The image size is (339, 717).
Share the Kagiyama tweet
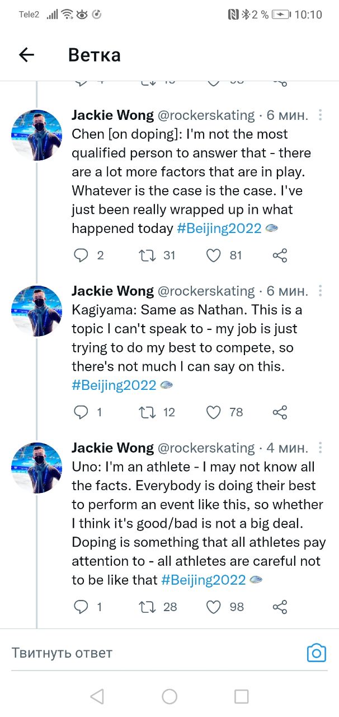click(x=280, y=413)
